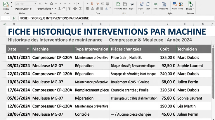
Task: Click the Coler paste icon
Action: pyautogui.click(x=6, y=4)
